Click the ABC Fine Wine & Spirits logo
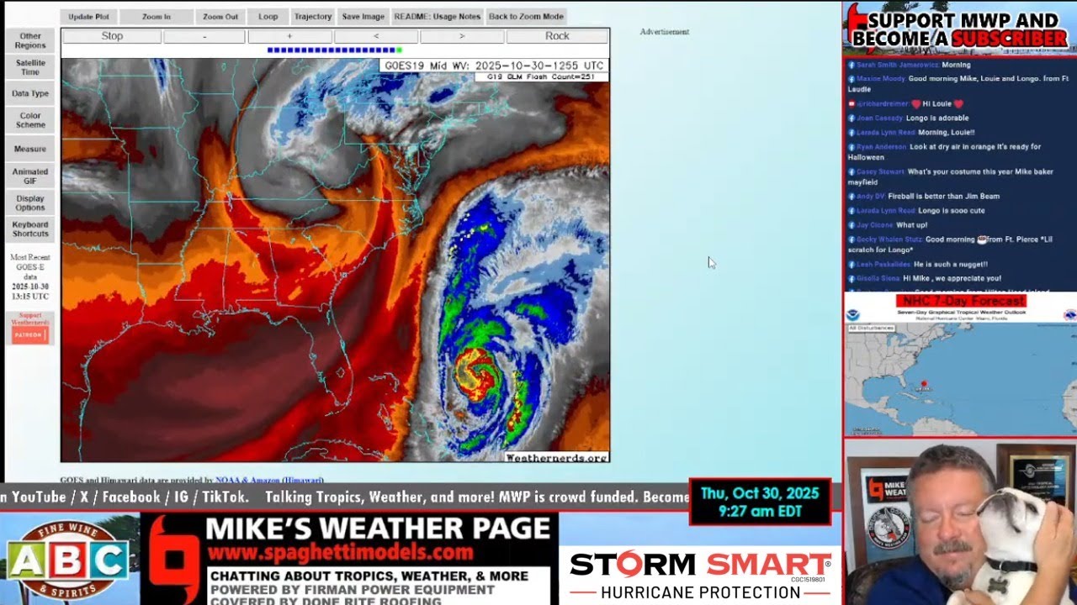This screenshot has width=1077, height=605. (67, 558)
